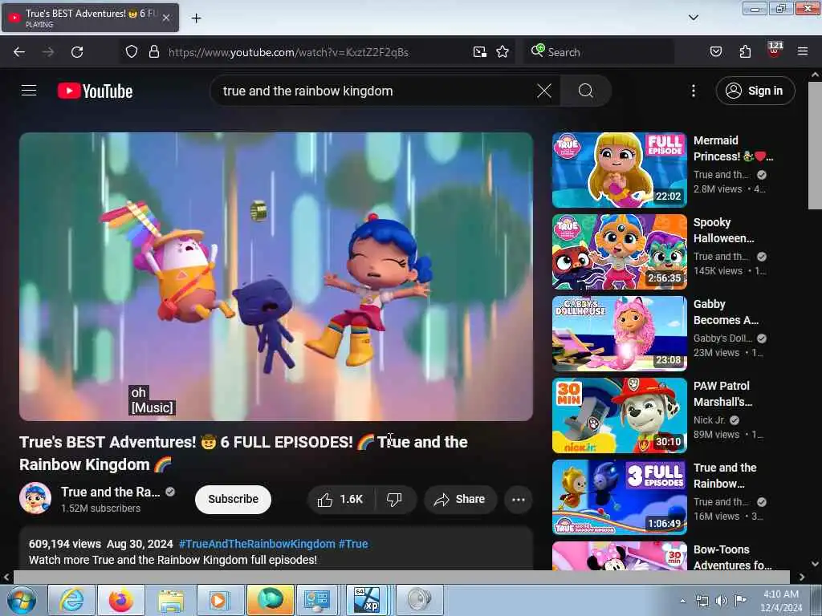
Task: Dislike the video with thumbs down
Action: (394, 499)
